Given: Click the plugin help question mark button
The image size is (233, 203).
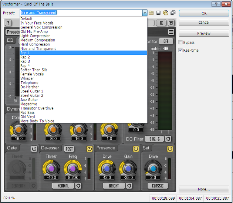Looking at the screenshot, I should pyautogui.click(x=8, y=23).
